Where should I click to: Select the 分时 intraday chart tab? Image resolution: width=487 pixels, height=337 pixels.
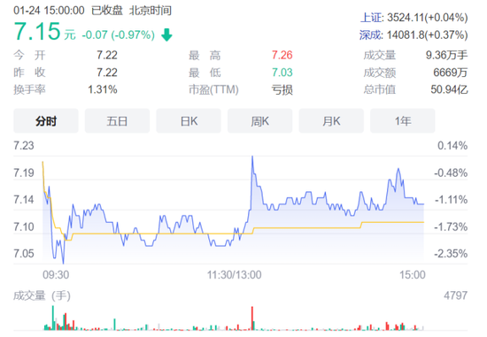click(x=46, y=120)
